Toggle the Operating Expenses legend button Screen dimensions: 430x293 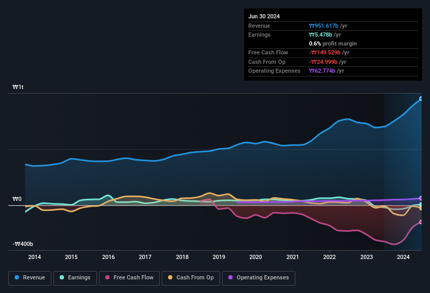point(259,278)
